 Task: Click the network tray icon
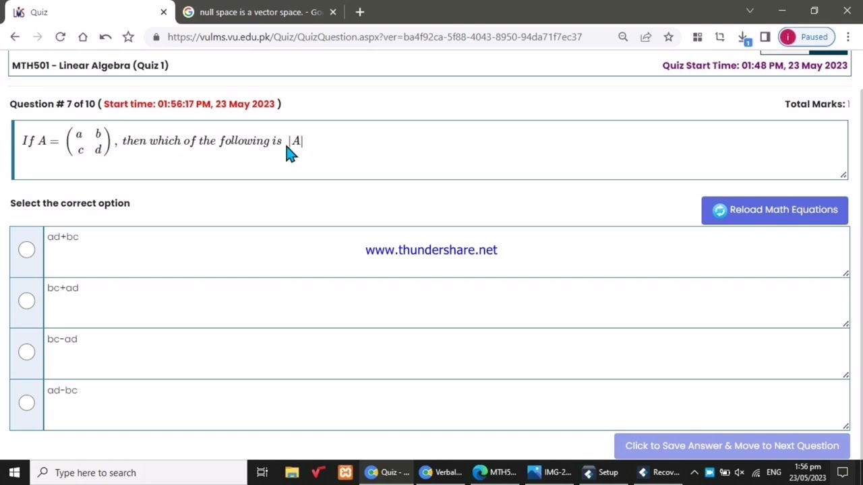[756, 472]
